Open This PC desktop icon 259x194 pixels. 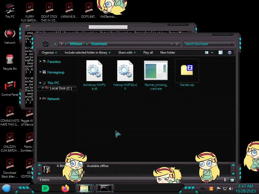pyautogui.click(x=10, y=11)
